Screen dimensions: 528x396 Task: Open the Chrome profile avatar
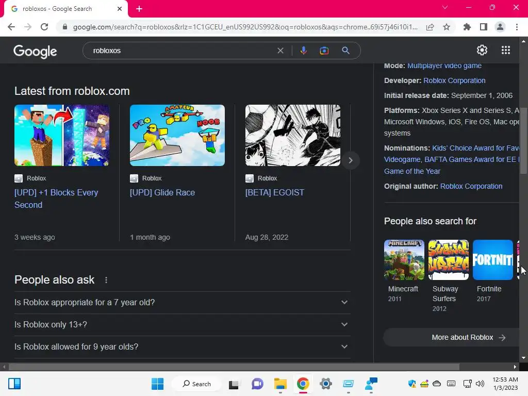pyautogui.click(x=500, y=27)
